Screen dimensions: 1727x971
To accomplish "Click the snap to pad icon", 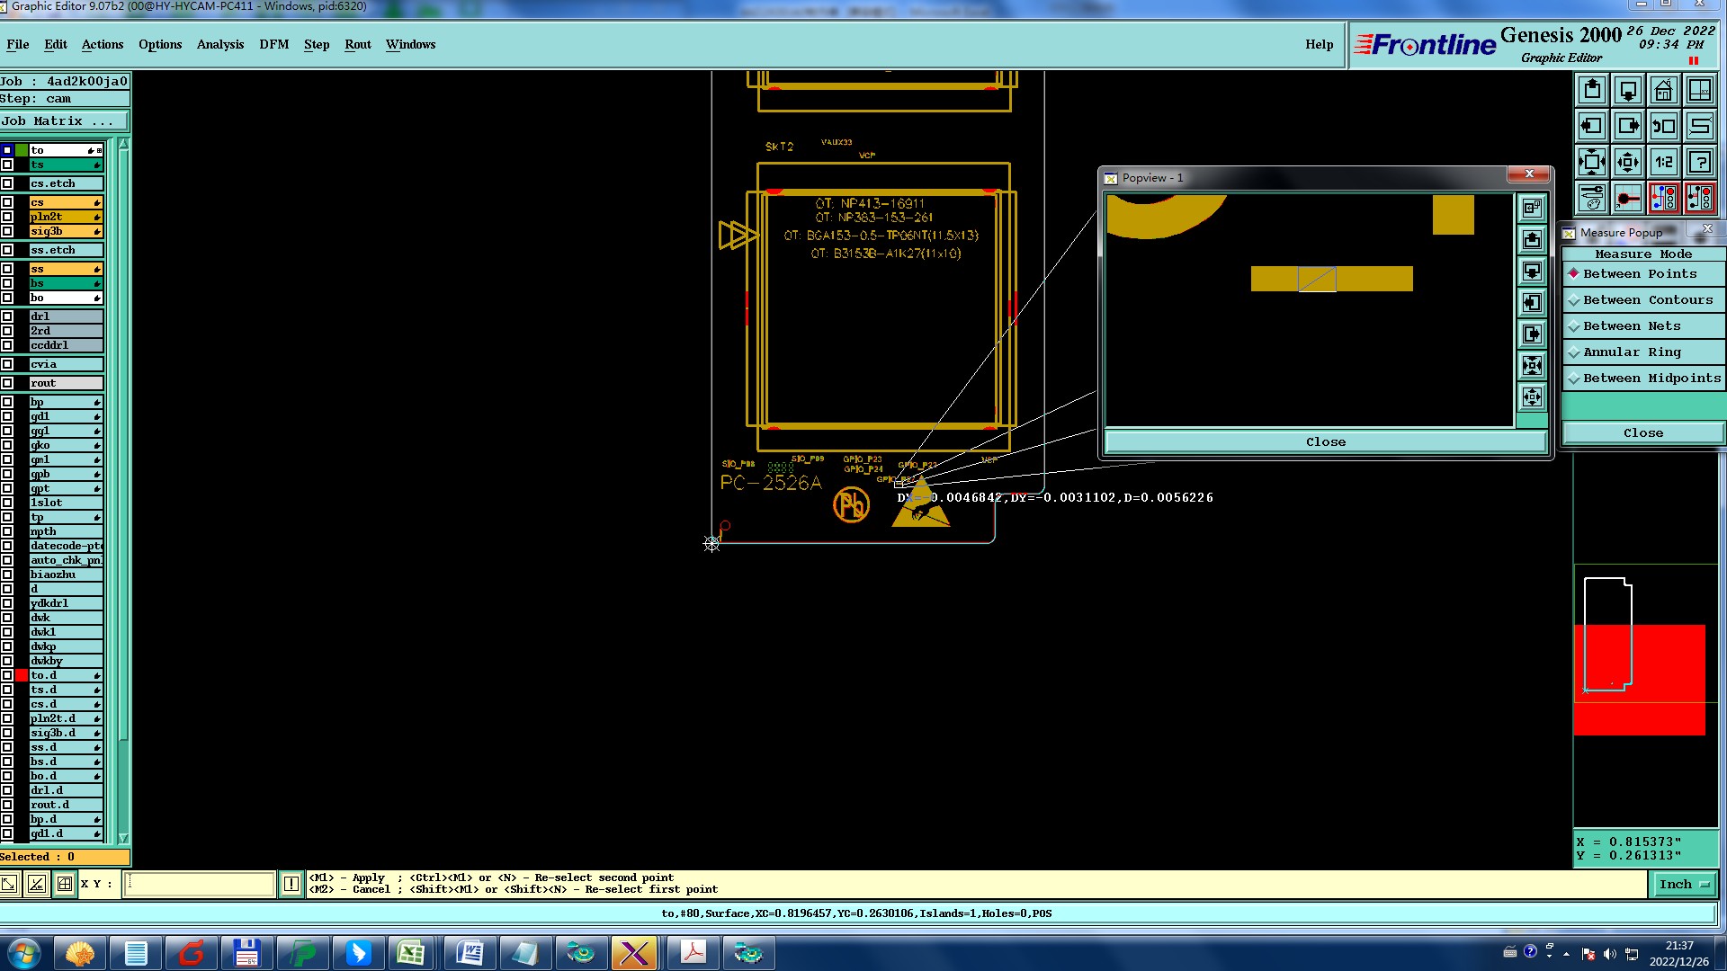I will [x=1628, y=198].
